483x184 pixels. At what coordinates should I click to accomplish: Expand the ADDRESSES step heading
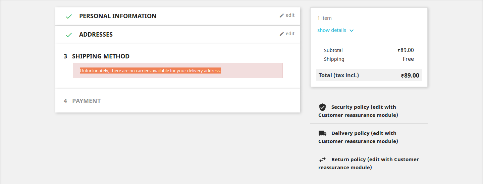96,35
